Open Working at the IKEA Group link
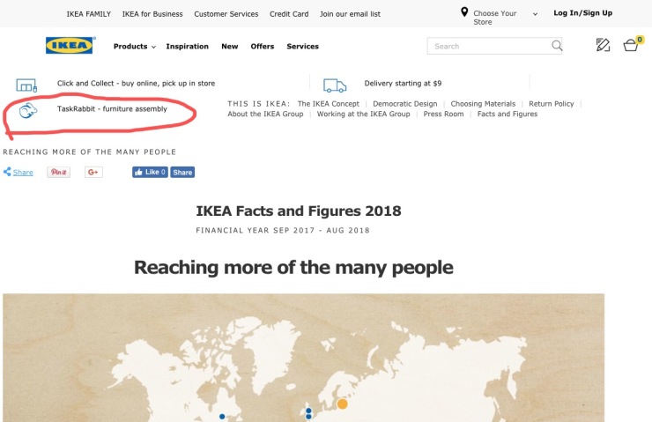This screenshot has height=422, width=652. (363, 114)
